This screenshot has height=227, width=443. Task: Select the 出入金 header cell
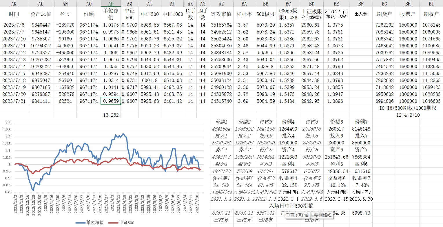pos(361,14)
